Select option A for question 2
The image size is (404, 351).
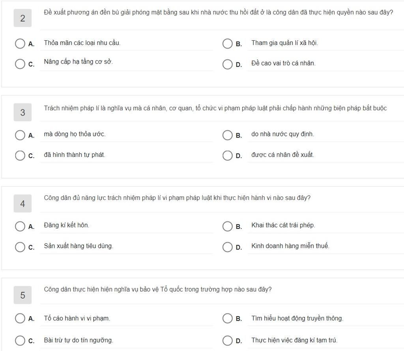[x=20, y=43]
